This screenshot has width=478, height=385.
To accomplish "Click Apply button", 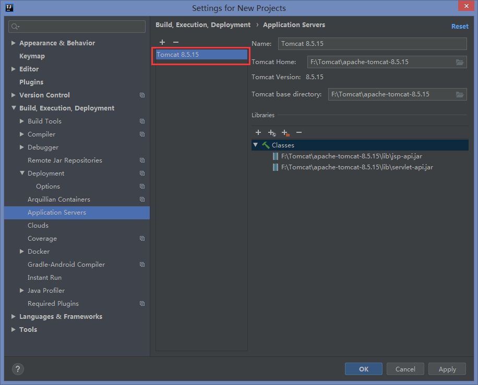I will click(x=447, y=369).
